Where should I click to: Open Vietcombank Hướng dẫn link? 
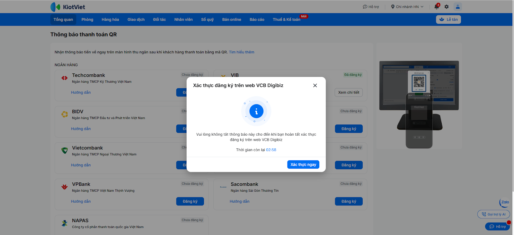[81, 165]
